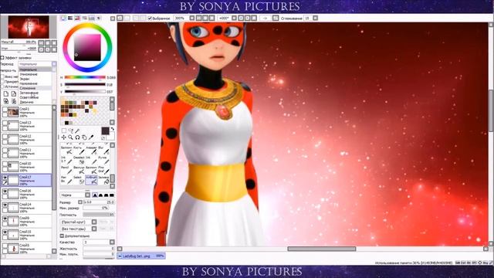Click the foreground color swatch
The height and width of the screenshot is (278, 494).
[x=105, y=131]
